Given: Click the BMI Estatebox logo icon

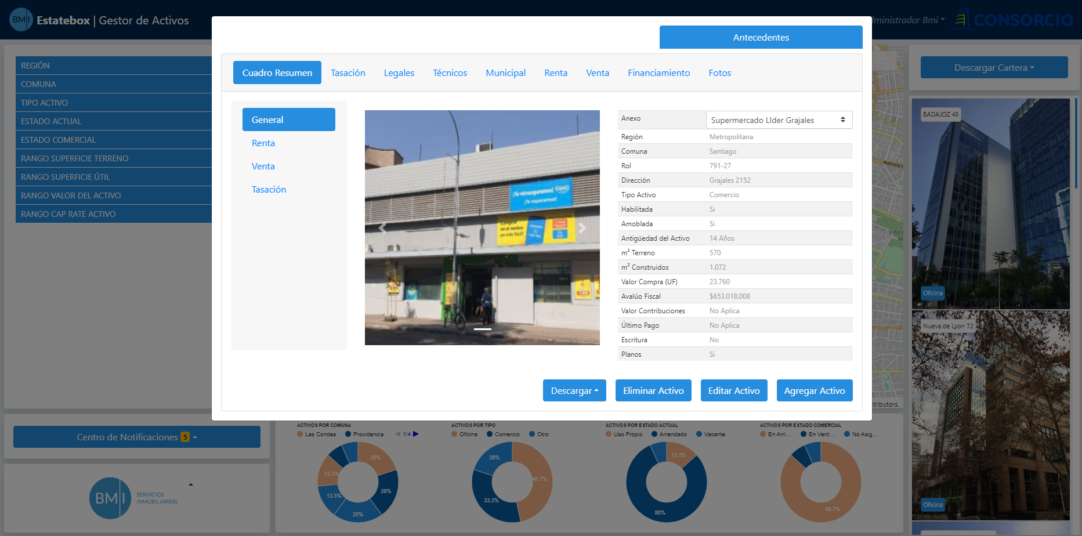Looking at the screenshot, I should pyautogui.click(x=21, y=20).
